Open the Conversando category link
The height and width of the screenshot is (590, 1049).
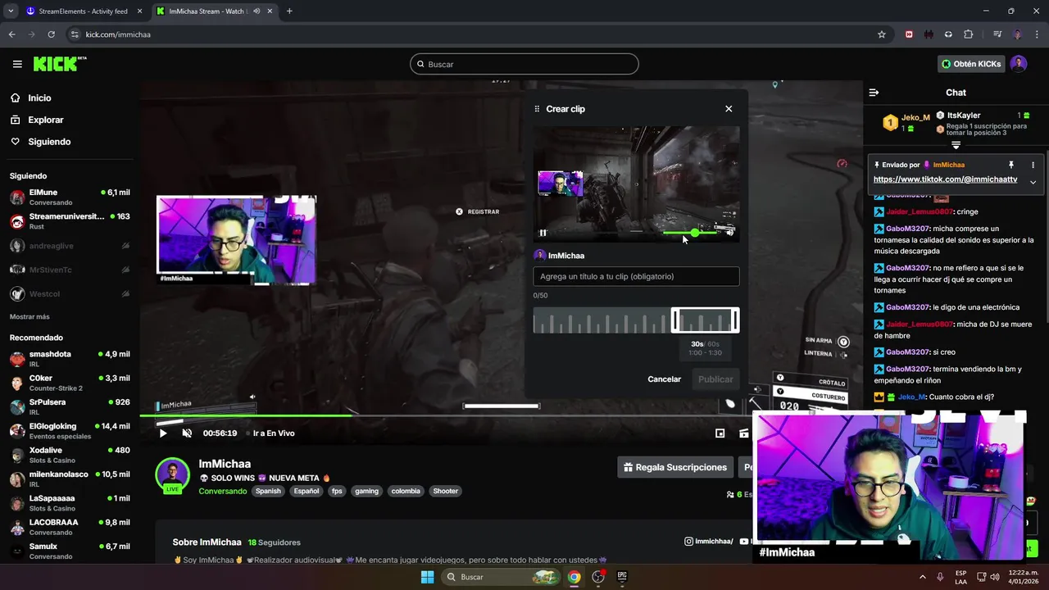coord(222,491)
